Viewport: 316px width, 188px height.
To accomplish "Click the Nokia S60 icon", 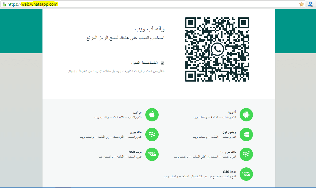I will (152, 154).
